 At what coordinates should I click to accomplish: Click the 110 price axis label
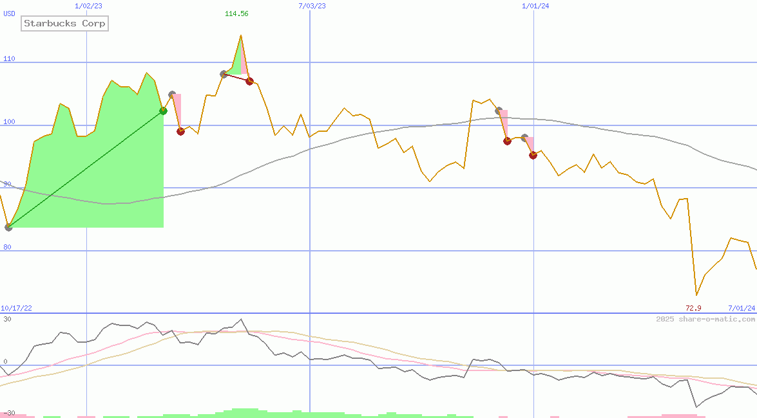click(x=9, y=59)
